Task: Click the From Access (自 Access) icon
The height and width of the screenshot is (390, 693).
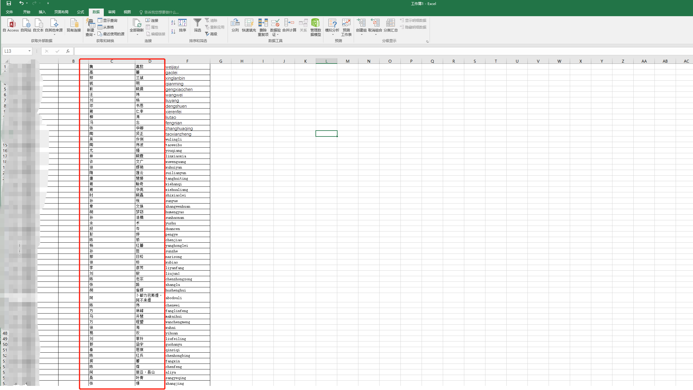Action: (x=11, y=24)
